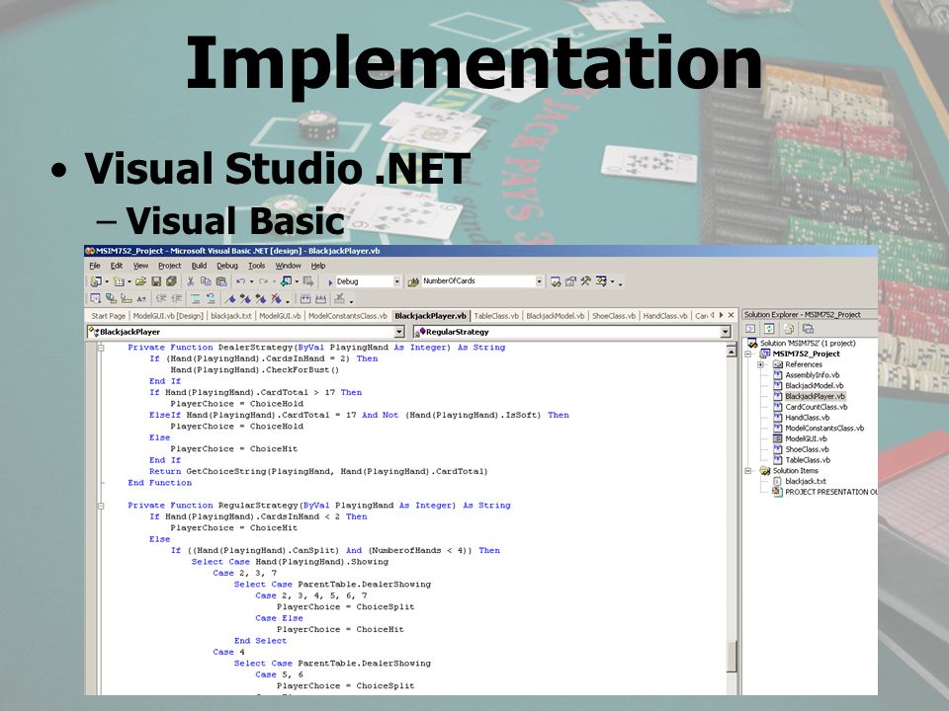Screen dimensions: 949x711
Task: Click the Open File folder icon
Action: [x=140, y=281]
